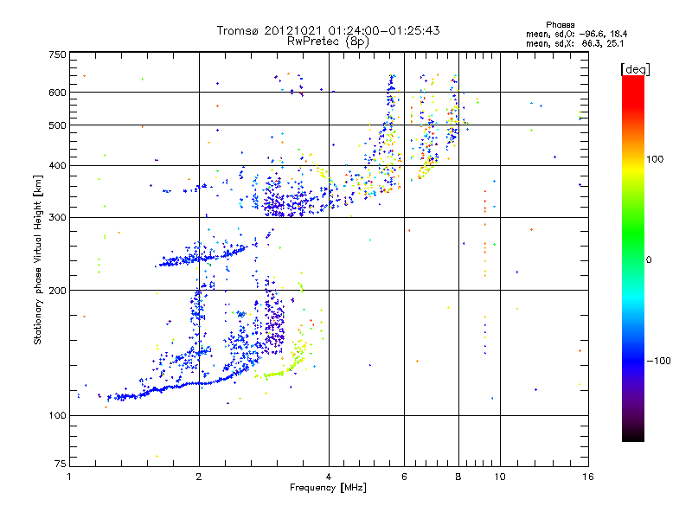Click the y-axis tick label '750'
692x519 pixels.
[x=57, y=54]
